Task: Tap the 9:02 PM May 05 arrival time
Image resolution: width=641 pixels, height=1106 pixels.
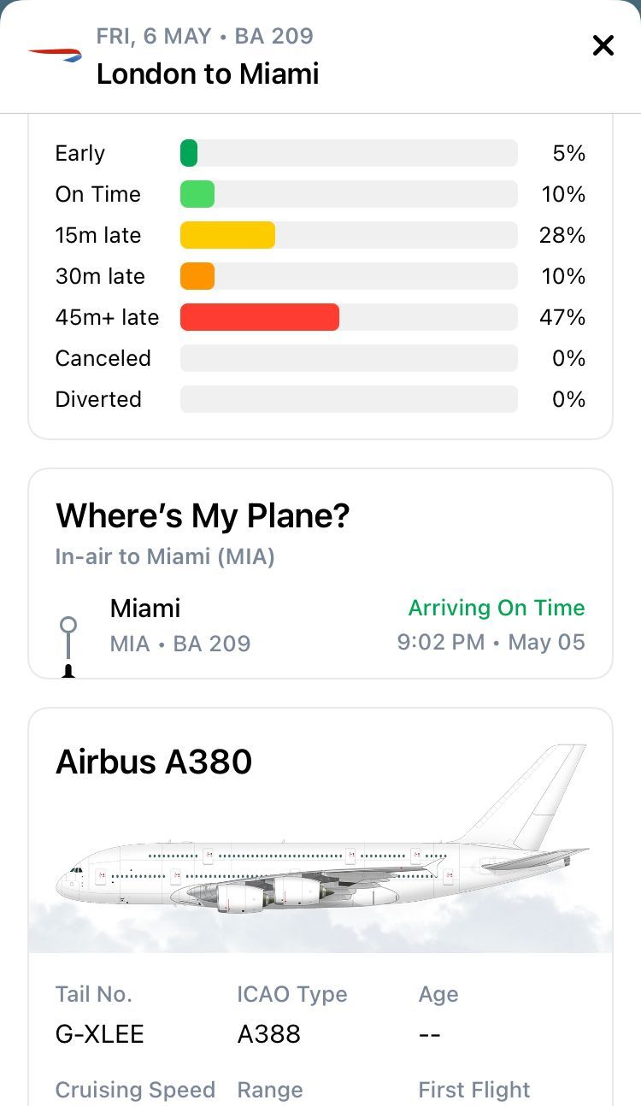Action: [491, 642]
